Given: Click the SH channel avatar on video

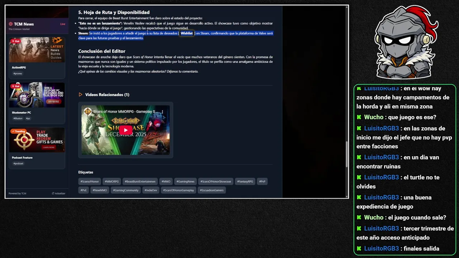Looking at the screenshot, I should point(87,112).
